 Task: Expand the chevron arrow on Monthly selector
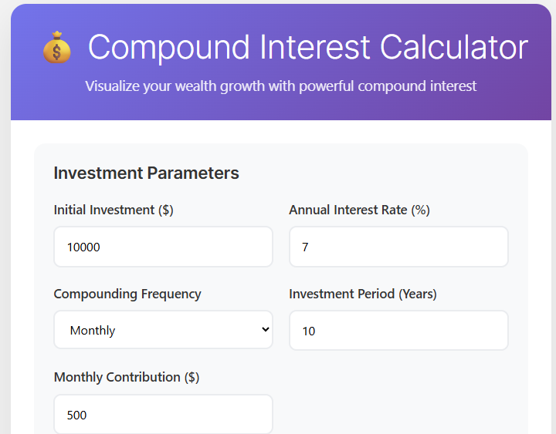pyautogui.click(x=265, y=330)
